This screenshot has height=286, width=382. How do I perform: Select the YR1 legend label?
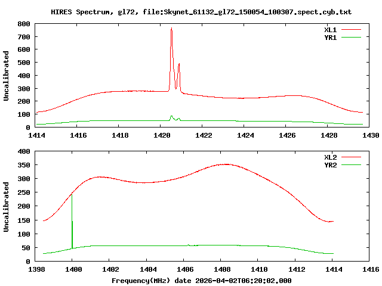tap(330, 38)
